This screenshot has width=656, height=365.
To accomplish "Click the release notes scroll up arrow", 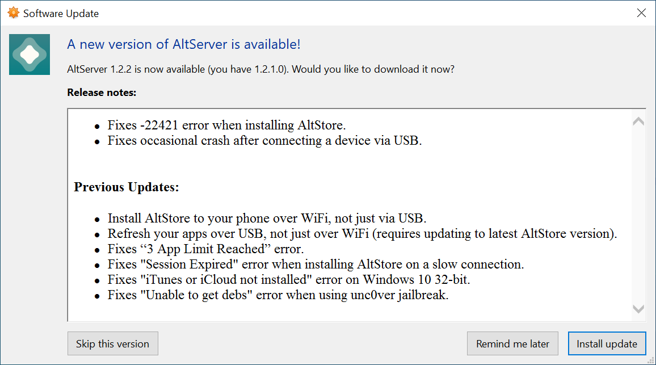I will click(638, 121).
